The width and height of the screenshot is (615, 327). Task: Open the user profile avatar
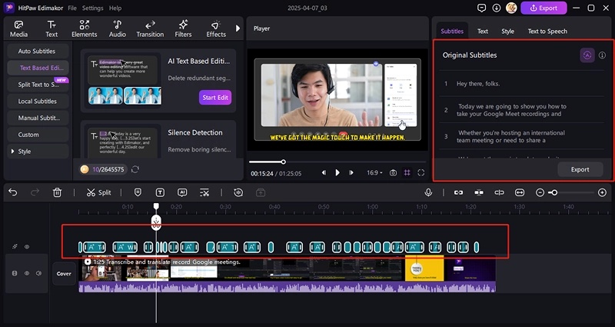(x=511, y=8)
